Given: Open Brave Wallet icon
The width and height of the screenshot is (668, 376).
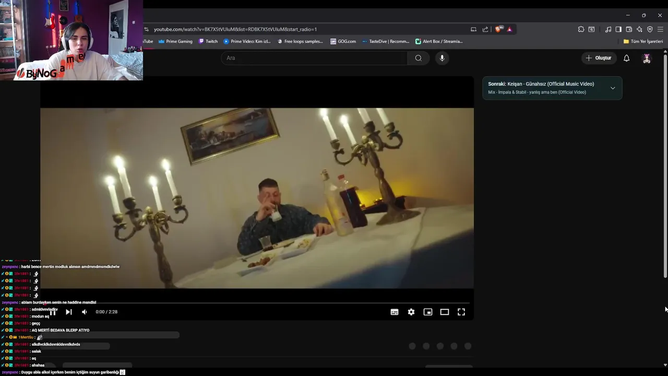Looking at the screenshot, I should [x=629, y=29].
